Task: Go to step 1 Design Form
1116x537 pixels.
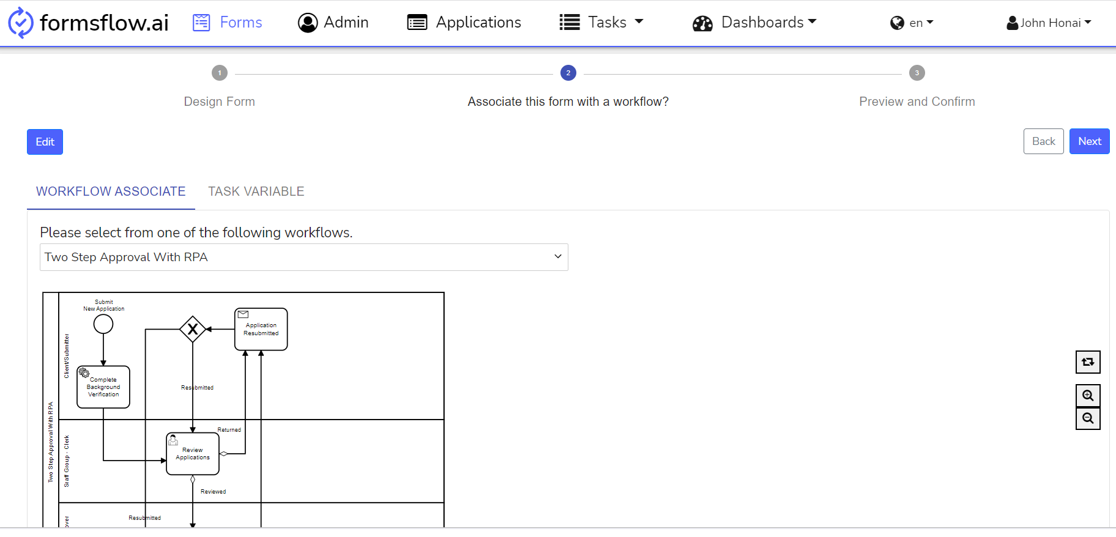Action: (x=220, y=73)
